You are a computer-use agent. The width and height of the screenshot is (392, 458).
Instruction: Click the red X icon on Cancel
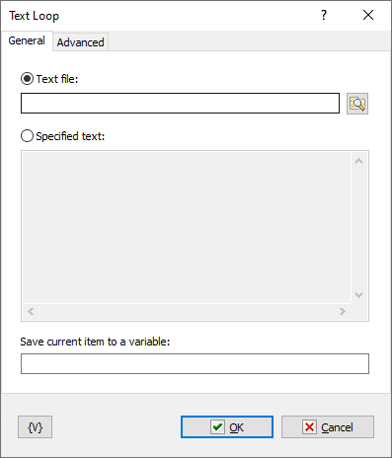(x=309, y=427)
